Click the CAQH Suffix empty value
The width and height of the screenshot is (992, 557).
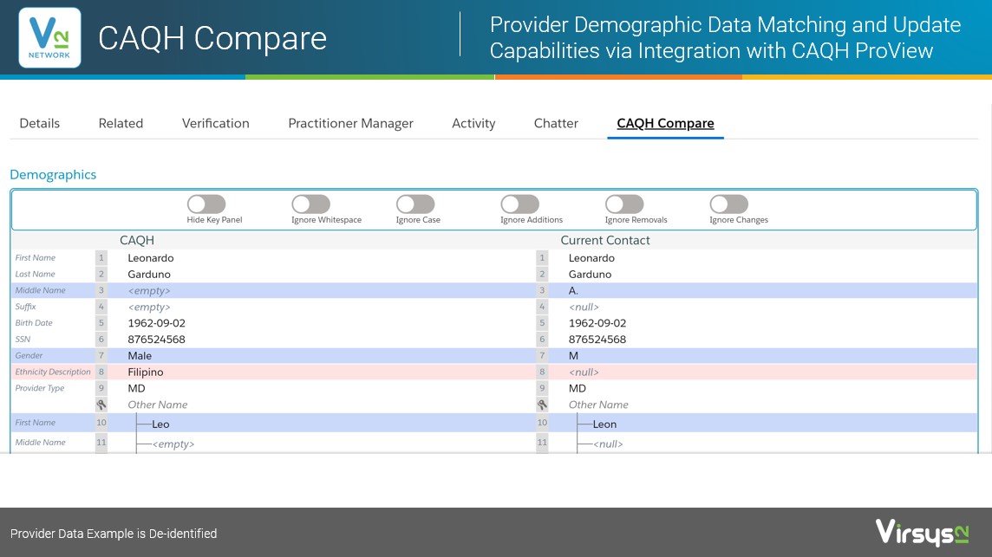(x=149, y=308)
